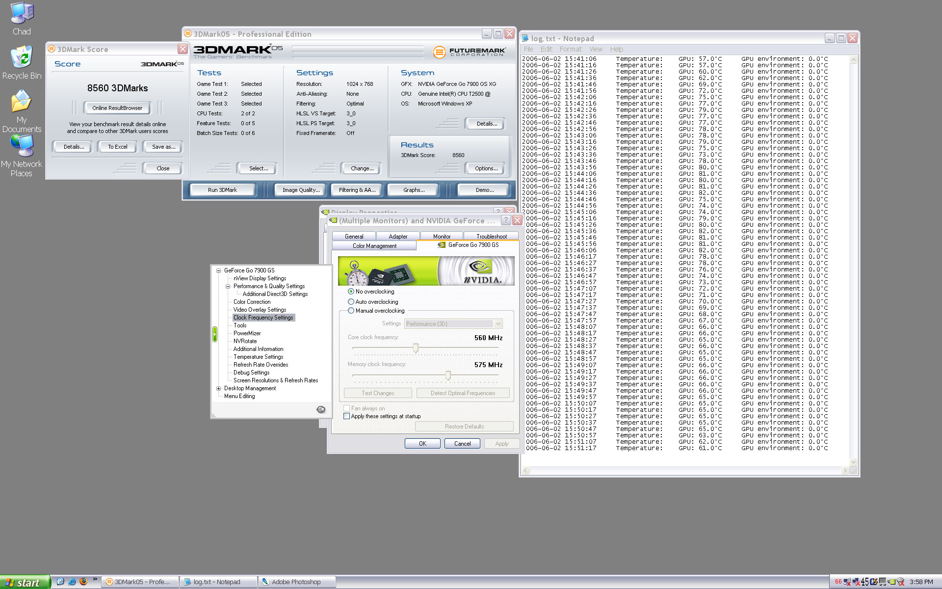Click the green slide-out handle on NVIDIA panel
942x589 pixels.
[x=215, y=334]
